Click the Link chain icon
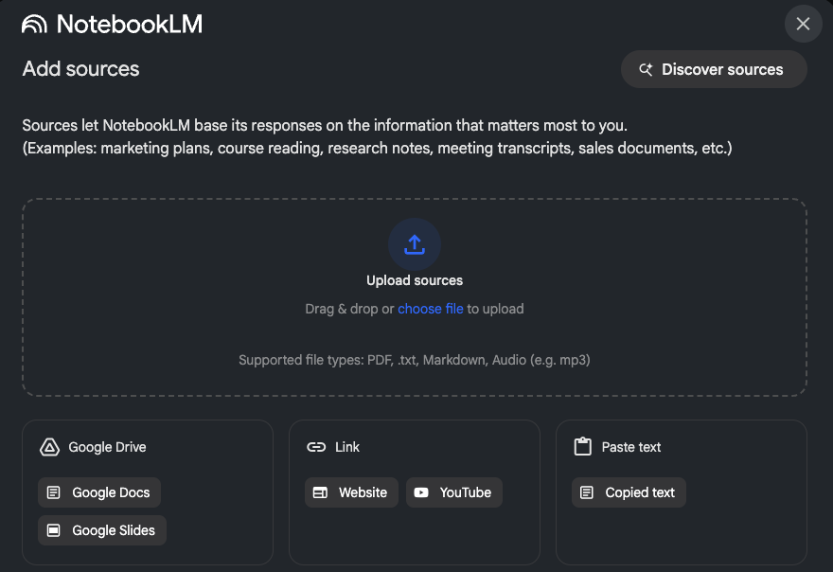This screenshot has height=572, width=833. 316,448
